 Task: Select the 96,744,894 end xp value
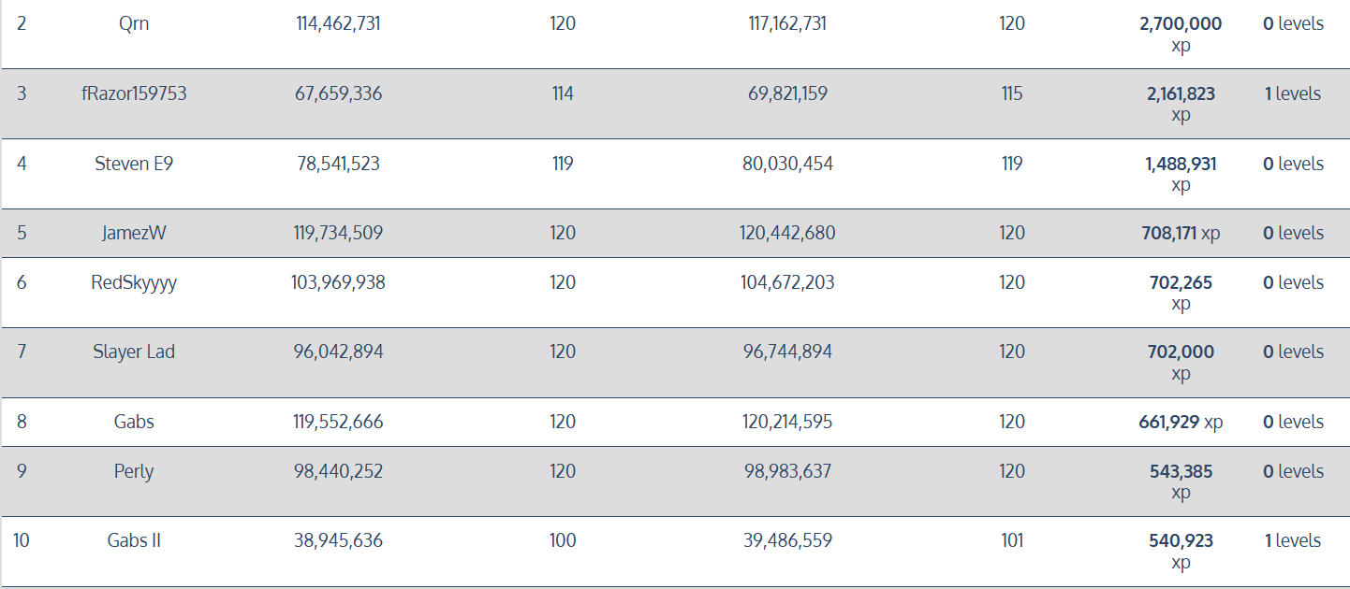787,352
